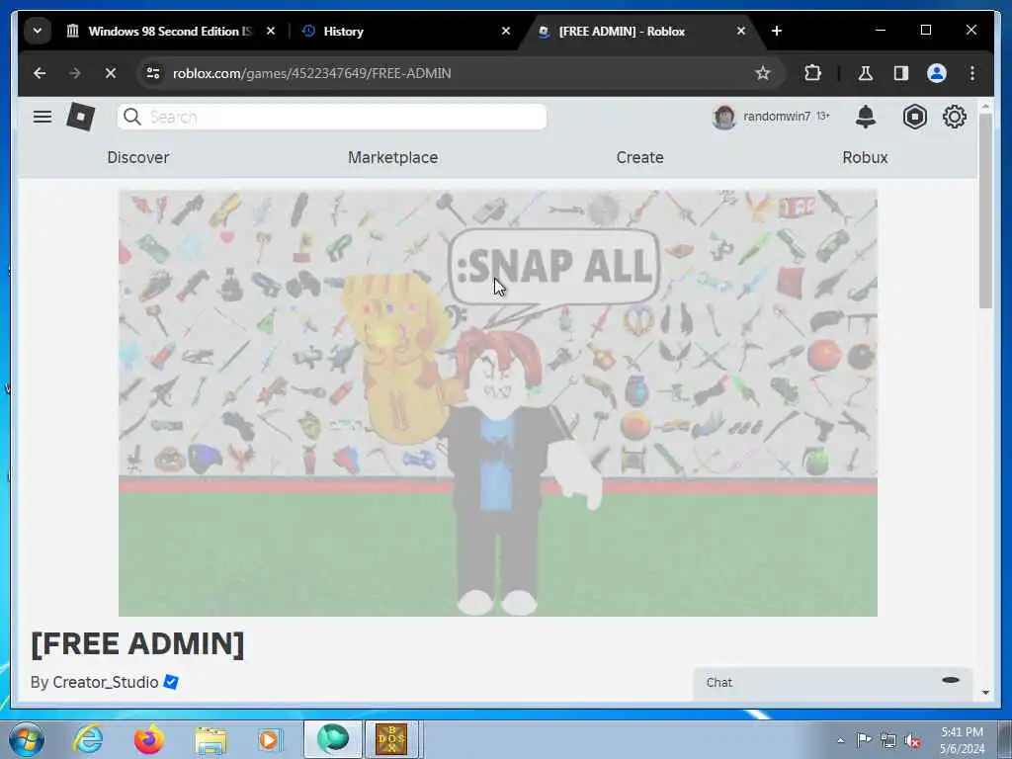Toggle the Chrome side panel
This screenshot has width=1012, height=759.
(901, 73)
